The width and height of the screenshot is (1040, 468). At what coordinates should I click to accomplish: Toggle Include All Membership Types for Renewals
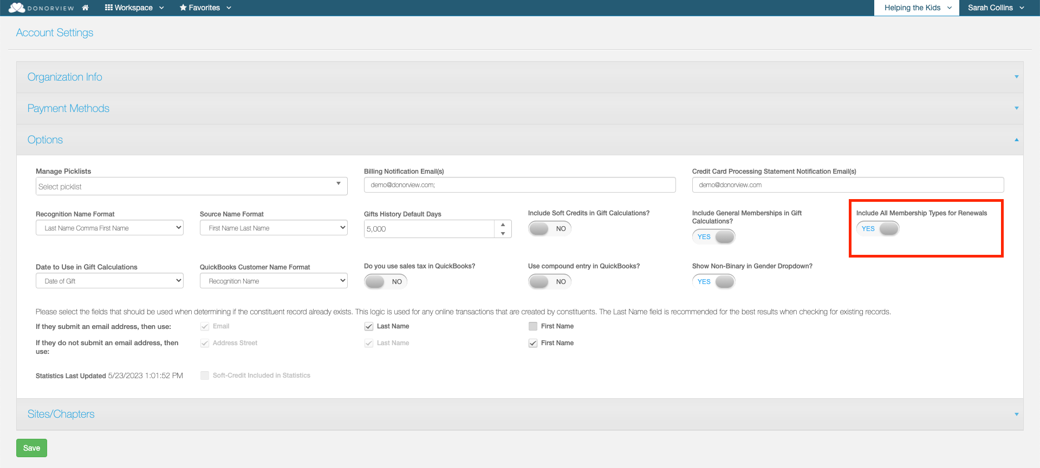point(877,228)
